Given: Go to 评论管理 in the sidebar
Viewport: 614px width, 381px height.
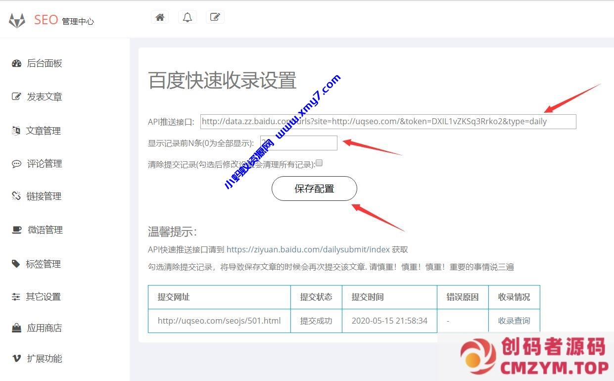Looking at the screenshot, I should (x=44, y=164).
